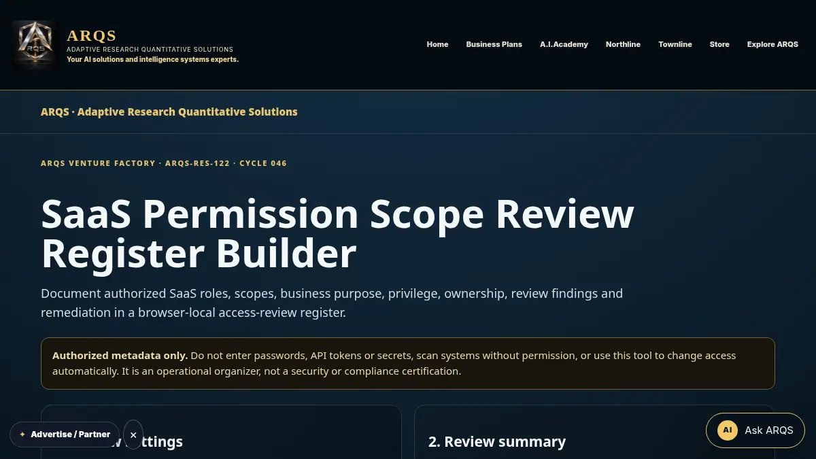Click the 'Document authorized SaaS roles' description paragraph
This screenshot has height=459, width=816.
(x=332, y=303)
